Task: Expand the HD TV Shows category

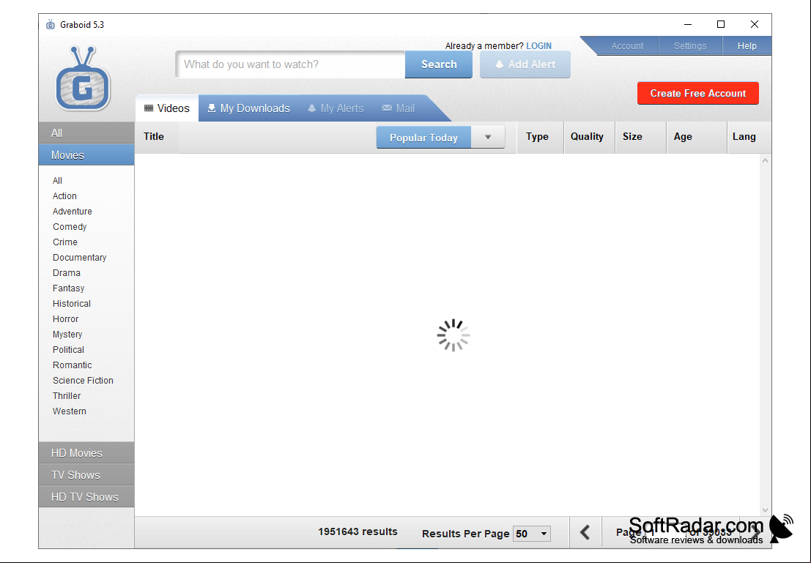Action: click(86, 497)
